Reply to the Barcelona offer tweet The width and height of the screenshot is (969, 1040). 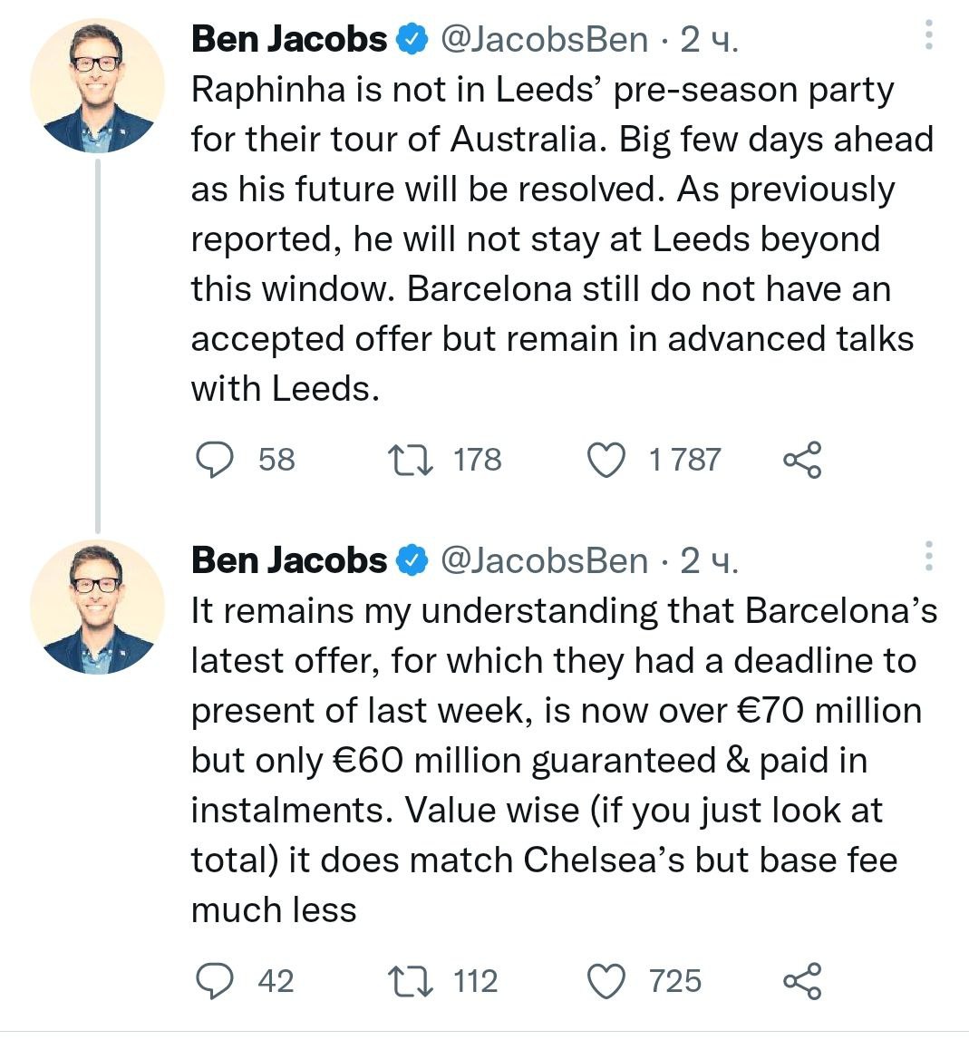tap(216, 981)
